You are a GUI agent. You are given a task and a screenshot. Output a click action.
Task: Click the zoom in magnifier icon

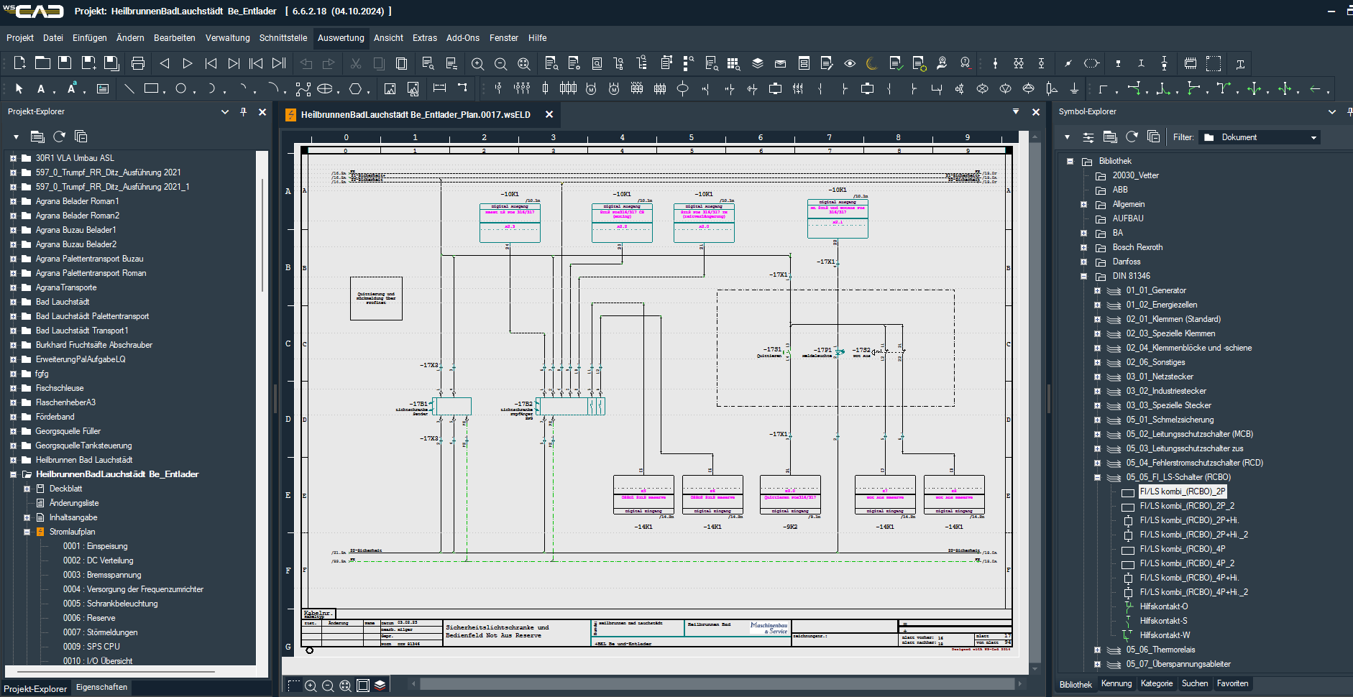477,64
